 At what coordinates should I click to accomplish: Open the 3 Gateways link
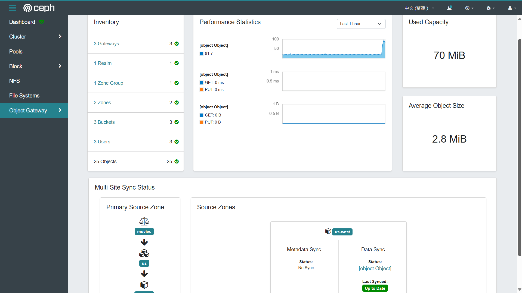point(106,44)
